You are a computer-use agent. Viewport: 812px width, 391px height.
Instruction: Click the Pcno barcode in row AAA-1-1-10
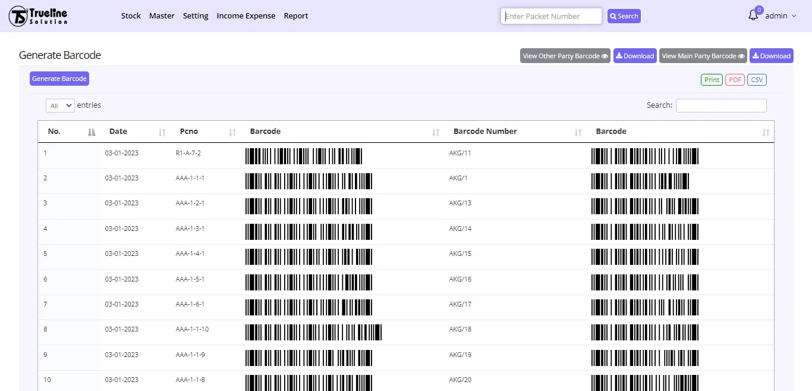click(313, 333)
